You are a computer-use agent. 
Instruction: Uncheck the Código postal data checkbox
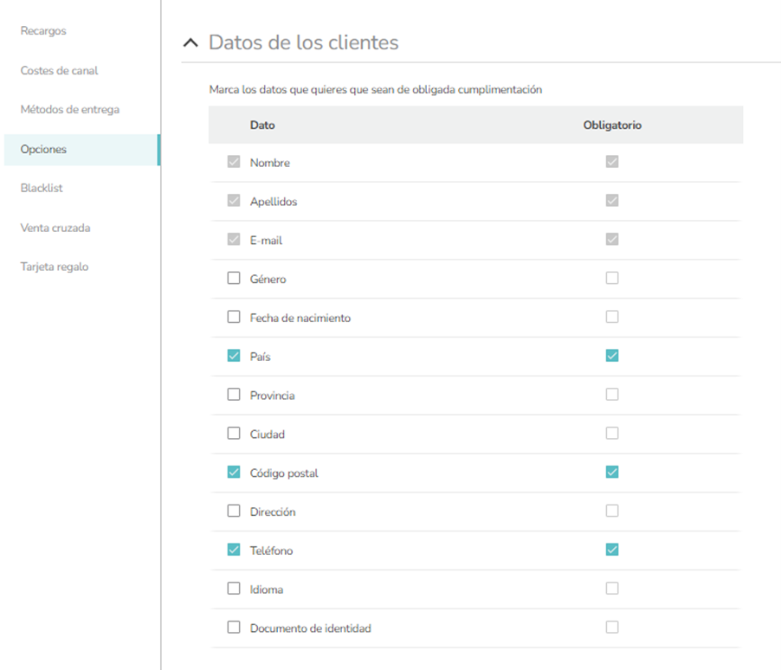point(234,473)
